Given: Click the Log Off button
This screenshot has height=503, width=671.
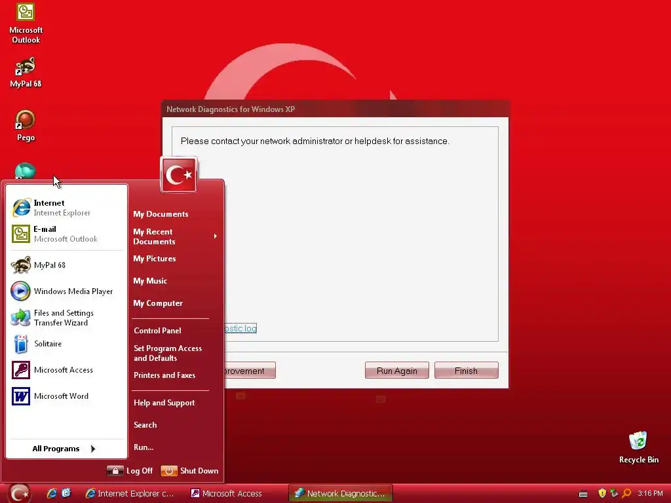Looking at the screenshot, I should pyautogui.click(x=130, y=471).
